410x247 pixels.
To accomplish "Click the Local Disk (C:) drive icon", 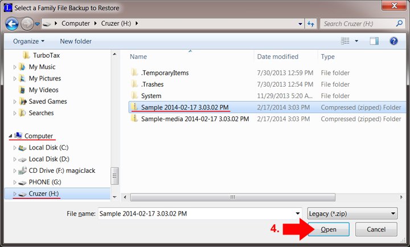I will click(22, 148).
